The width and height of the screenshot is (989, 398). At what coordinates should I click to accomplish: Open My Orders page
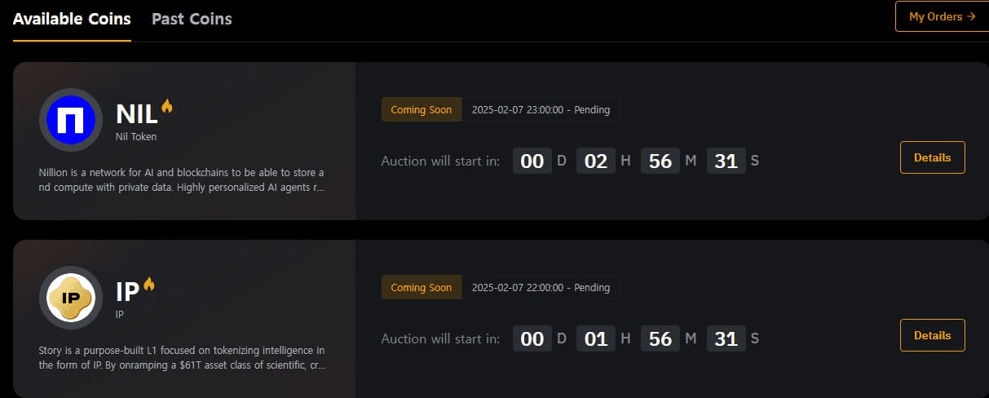tap(942, 16)
